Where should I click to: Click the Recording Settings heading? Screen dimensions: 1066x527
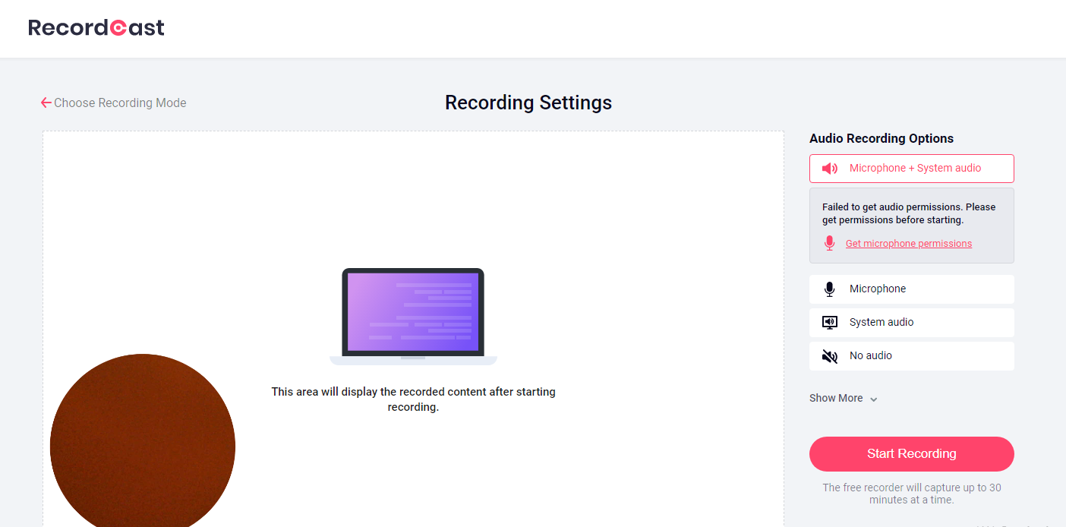click(x=528, y=103)
